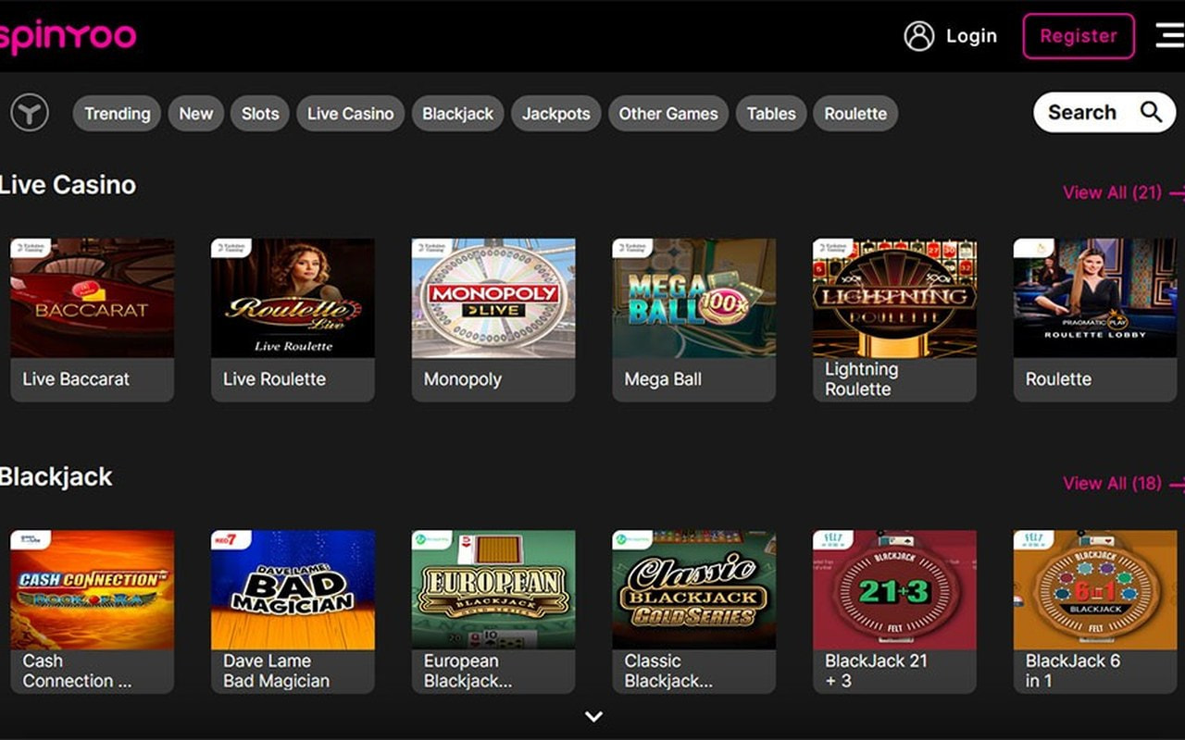Open Classic Blackjack Gold Series thumbnail
The image size is (1185, 740).
pyautogui.click(x=694, y=589)
